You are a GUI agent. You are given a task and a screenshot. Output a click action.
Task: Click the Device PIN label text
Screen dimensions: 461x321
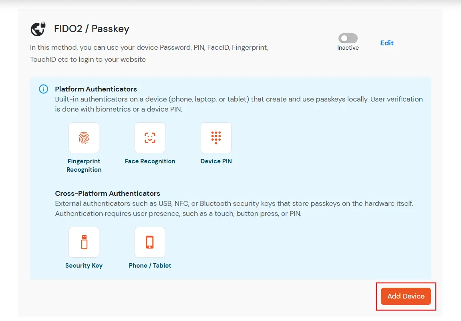point(216,161)
